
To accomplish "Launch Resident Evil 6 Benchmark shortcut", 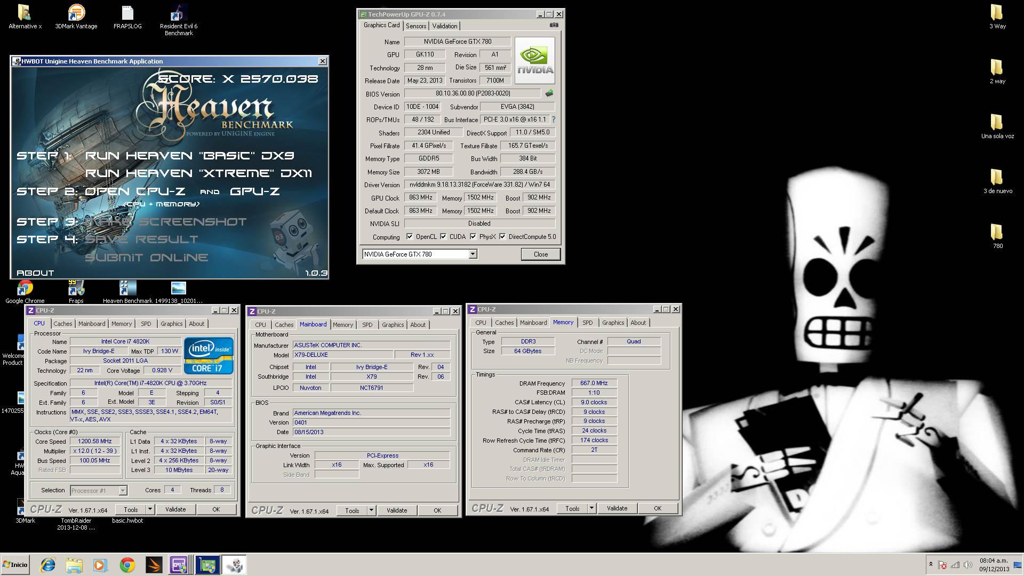I will (x=179, y=20).
